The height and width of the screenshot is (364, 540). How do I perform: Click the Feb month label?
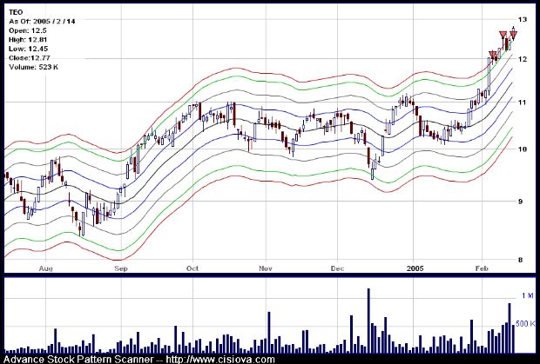[482, 268]
